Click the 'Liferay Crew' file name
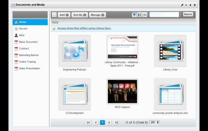This screenshot has height=131, width=208. tap(170, 70)
